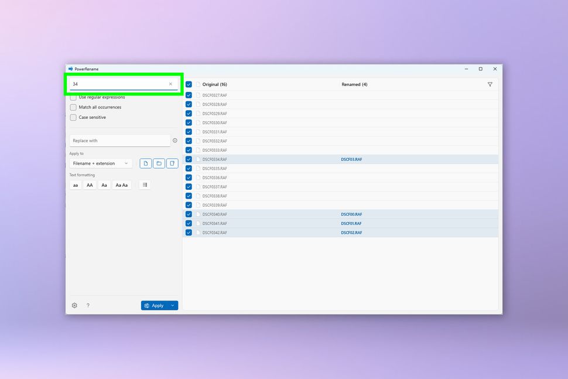Open the filter icon above the file list
Screen dimensions: 568x379
coord(490,84)
